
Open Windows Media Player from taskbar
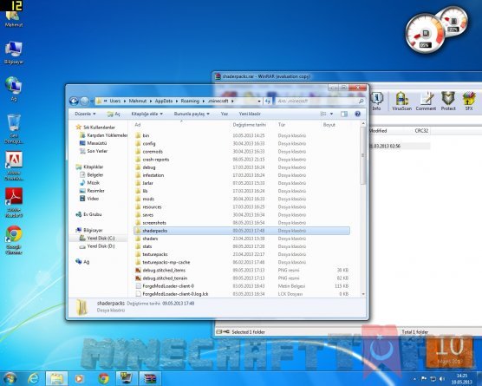tap(79, 378)
